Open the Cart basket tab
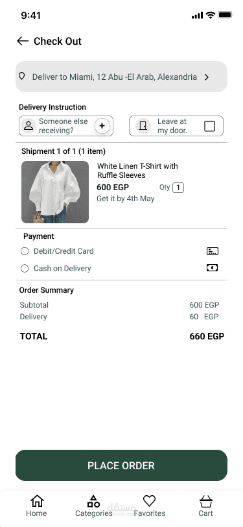243x527 pixels. point(206,506)
